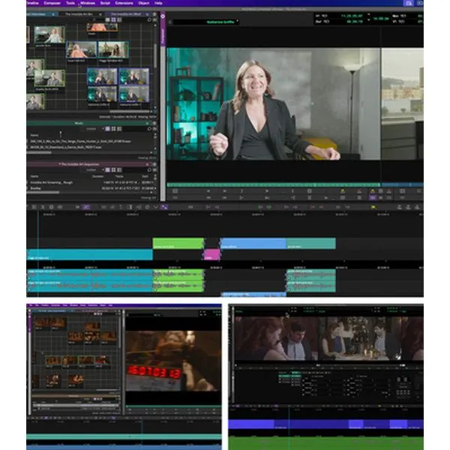Open the Script menu
This screenshot has width=450, height=450.
105,3
